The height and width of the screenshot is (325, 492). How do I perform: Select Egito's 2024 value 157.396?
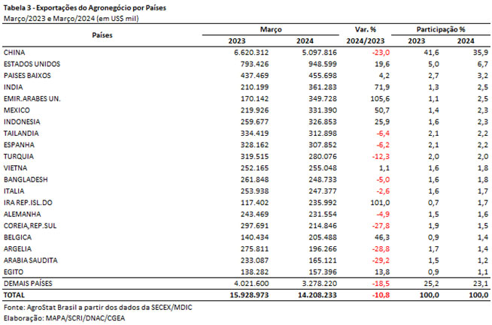(323, 272)
